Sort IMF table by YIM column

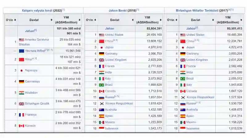[80, 20]
